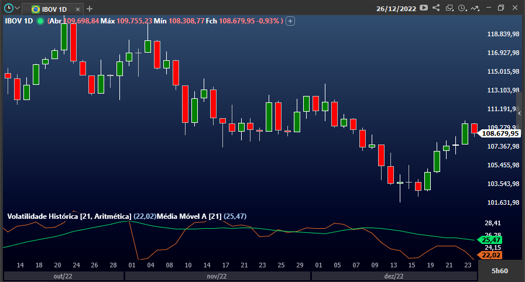
Task: Select the Média Móvel A [21] label
Action: pyautogui.click(x=189, y=216)
